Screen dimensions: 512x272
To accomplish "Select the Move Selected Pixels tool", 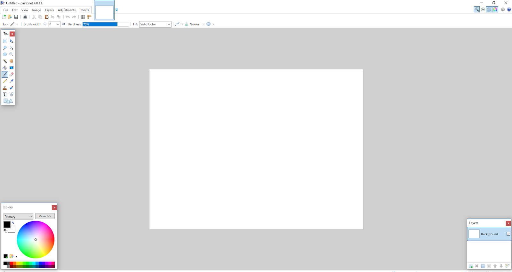I will [x=12, y=41].
